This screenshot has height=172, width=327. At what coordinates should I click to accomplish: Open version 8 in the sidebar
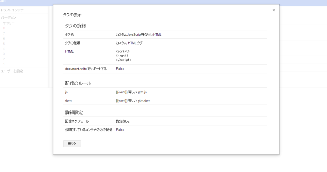(4, 28)
